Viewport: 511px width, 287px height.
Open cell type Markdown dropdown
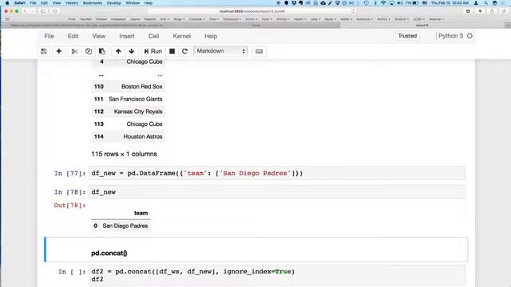pyautogui.click(x=220, y=51)
